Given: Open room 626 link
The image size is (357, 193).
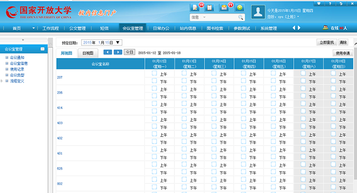Looking at the screenshot, I should point(60,169).
